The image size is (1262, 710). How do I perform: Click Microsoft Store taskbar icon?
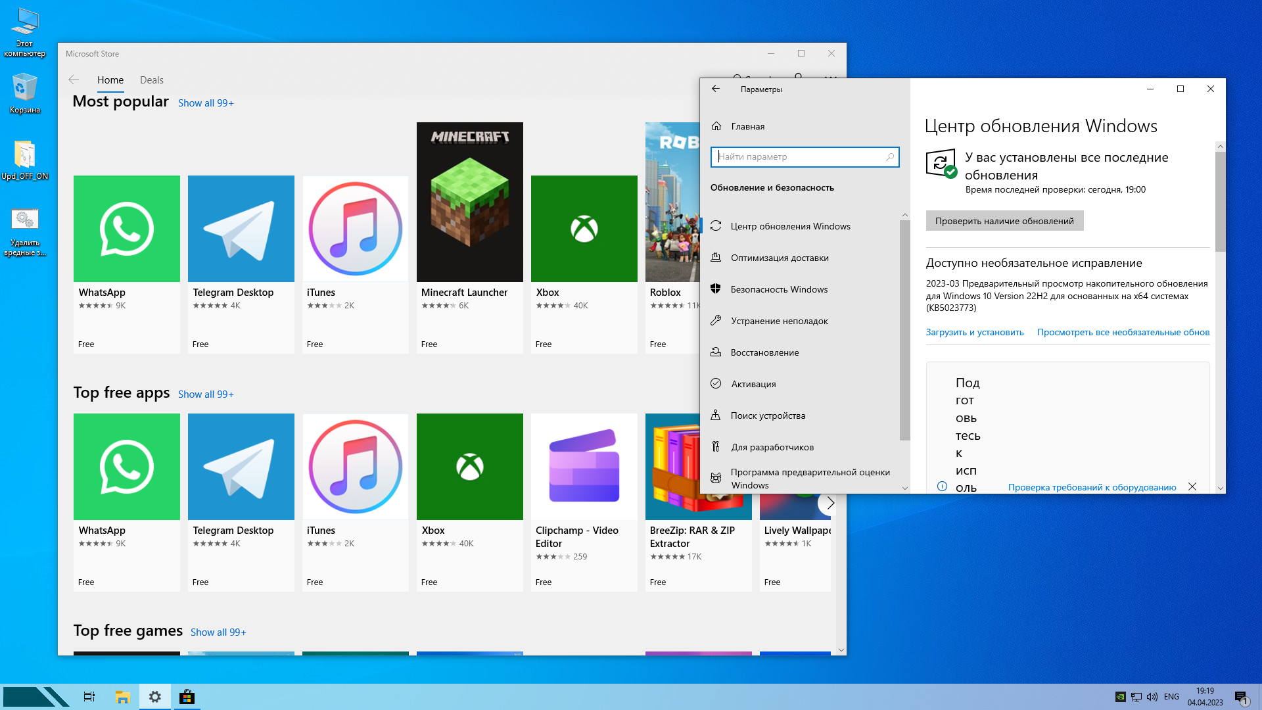point(187,697)
